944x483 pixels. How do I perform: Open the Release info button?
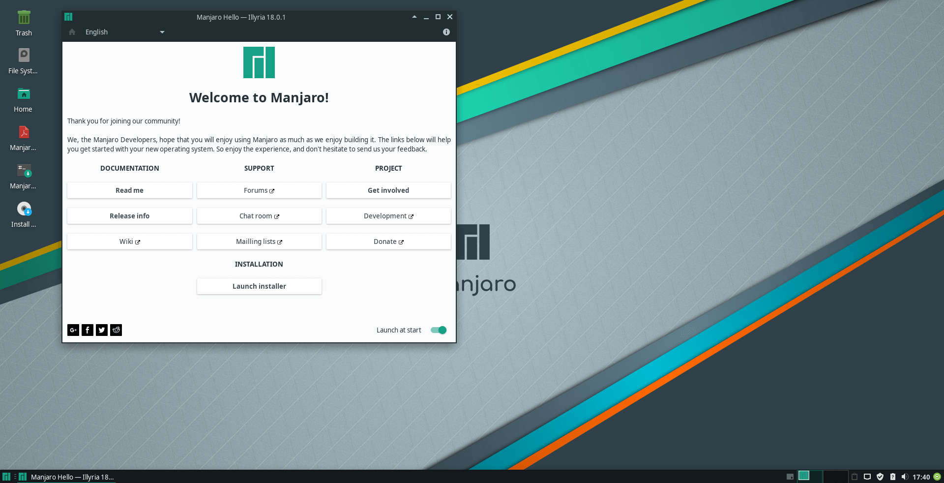click(x=130, y=216)
